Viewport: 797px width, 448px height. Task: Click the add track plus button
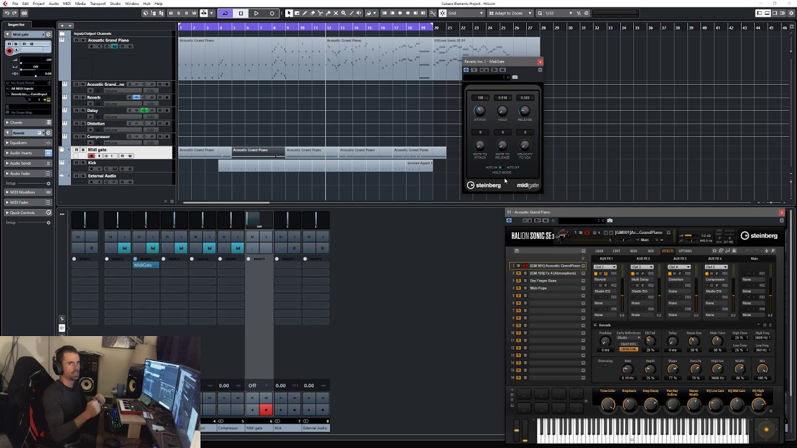62,26
